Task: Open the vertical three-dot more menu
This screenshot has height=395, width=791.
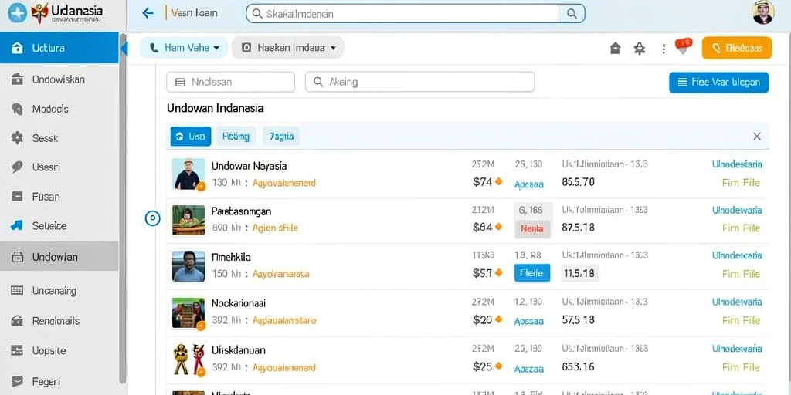Action: tap(664, 49)
